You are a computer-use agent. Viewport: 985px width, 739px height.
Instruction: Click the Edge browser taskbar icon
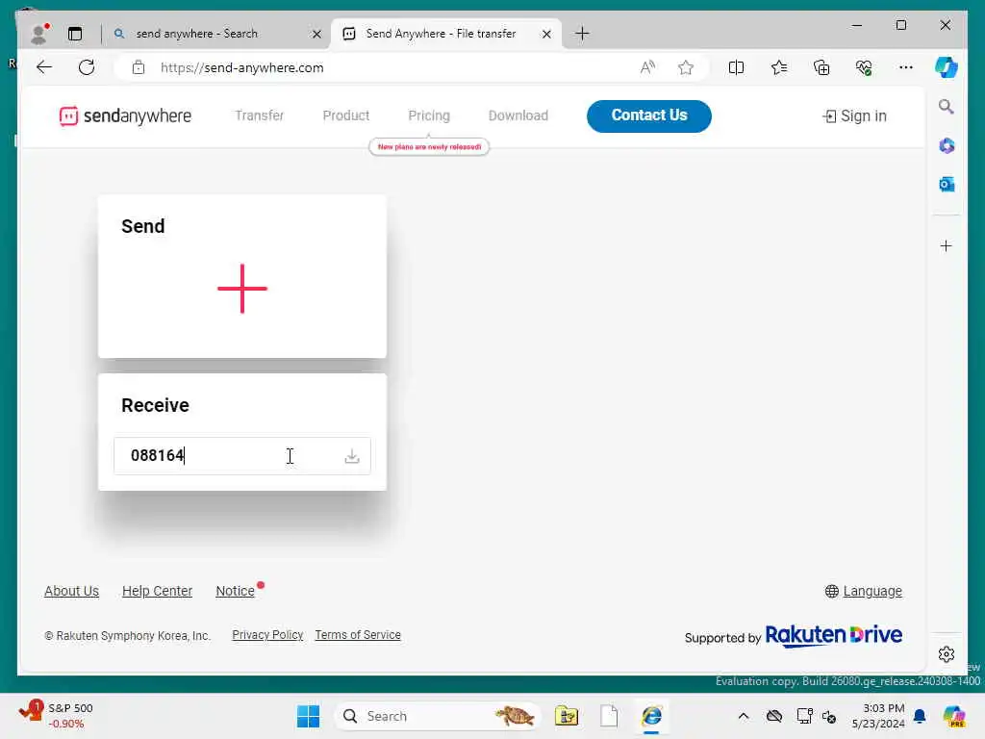pos(651,716)
